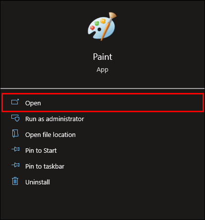Screen dimensions: 205x220
Task: Click the App subtitle label
Action: tap(102, 70)
